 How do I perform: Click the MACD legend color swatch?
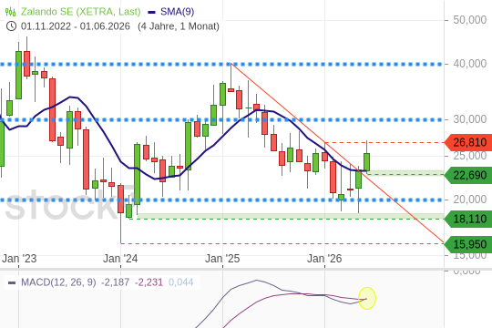12,282
